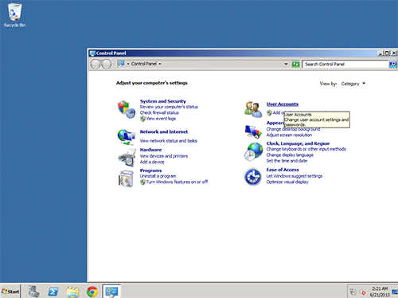The height and width of the screenshot is (298, 398).
Task: Click the Hardware printer icon
Action: coord(127,157)
